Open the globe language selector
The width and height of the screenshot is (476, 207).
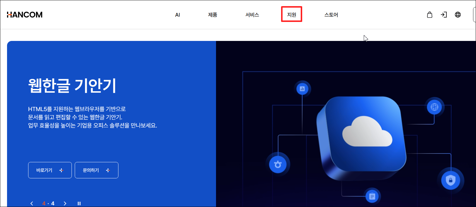(x=458, y=15)
